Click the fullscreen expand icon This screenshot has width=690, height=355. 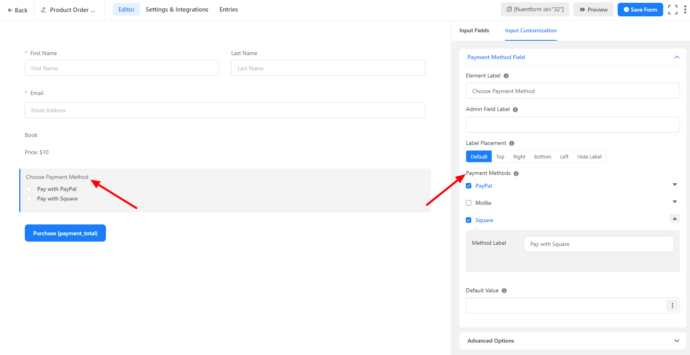(x=673, y=10)
